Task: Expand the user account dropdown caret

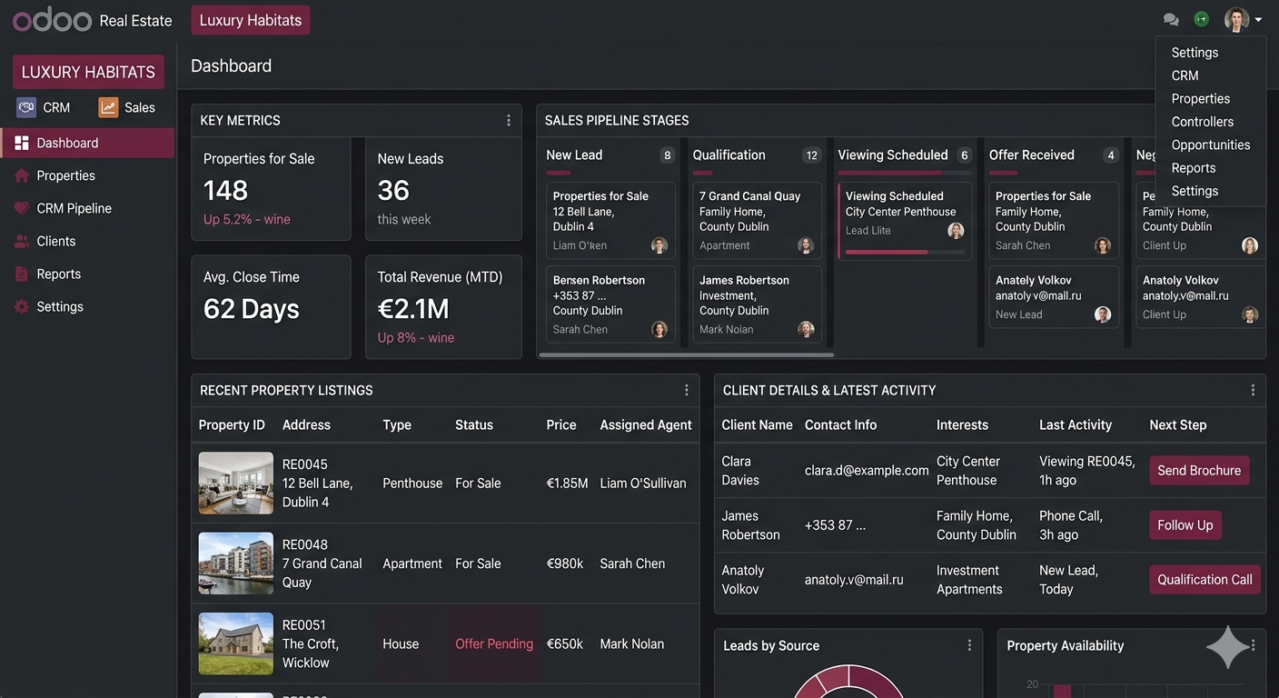Action: [1258, 18]
